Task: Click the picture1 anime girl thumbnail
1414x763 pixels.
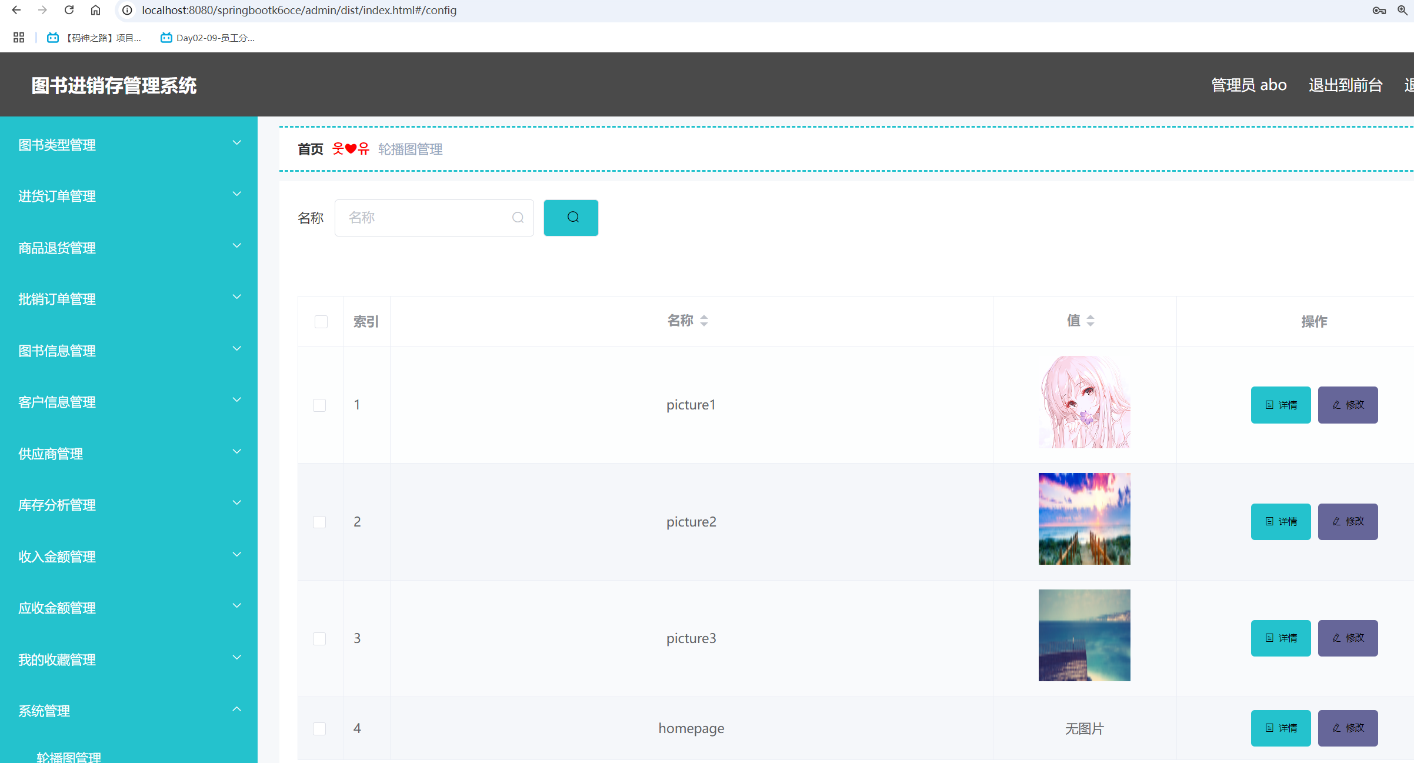Action: 1084,402
